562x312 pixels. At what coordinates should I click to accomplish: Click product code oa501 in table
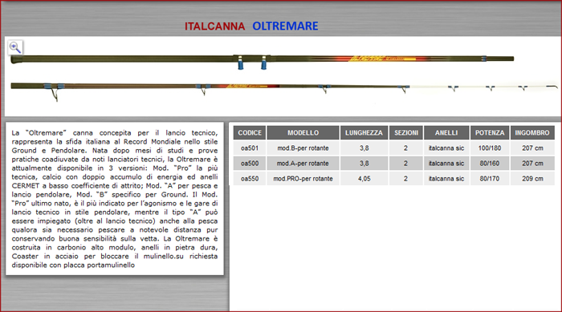(250, 148)
